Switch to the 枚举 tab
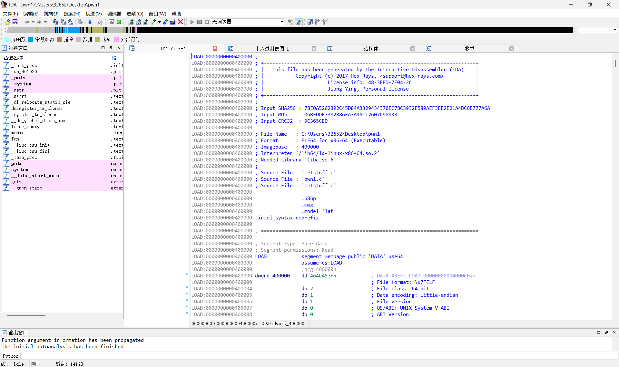The image size is (619, 367). [x=470, y=49]
